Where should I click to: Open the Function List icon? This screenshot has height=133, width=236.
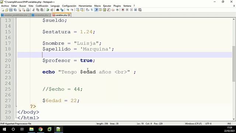(109, 10)
